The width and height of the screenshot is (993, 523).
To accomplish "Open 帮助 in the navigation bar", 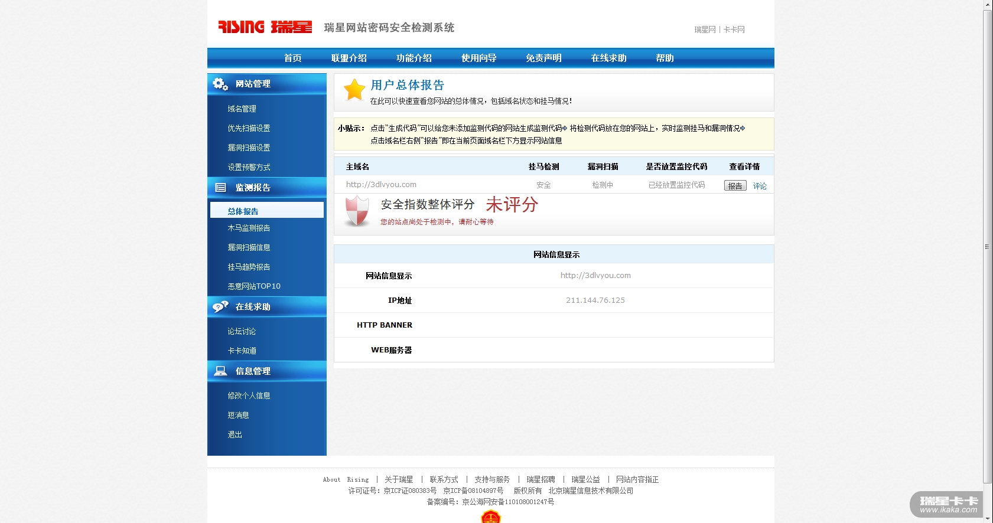I will point(665,58).
